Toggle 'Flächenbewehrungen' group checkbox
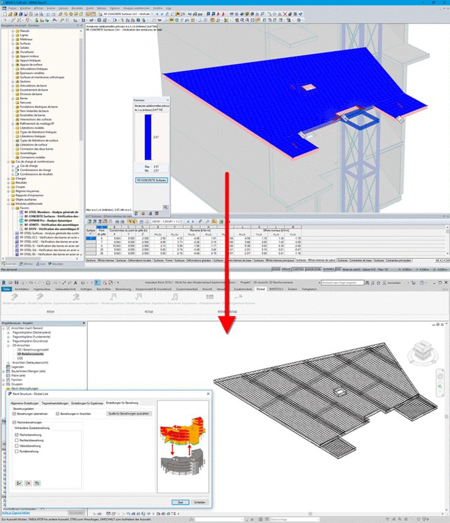 point(14,422)
